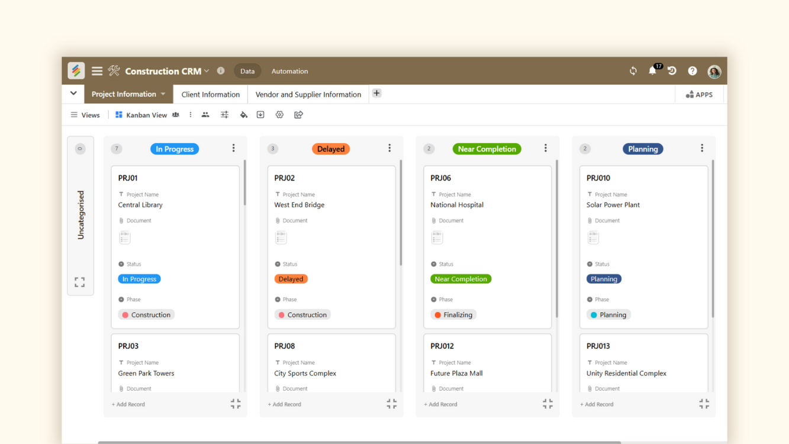Screen dimensions: 789x444
Task: Add Record in the In Progress column
Action: click(x=128, y=404)
